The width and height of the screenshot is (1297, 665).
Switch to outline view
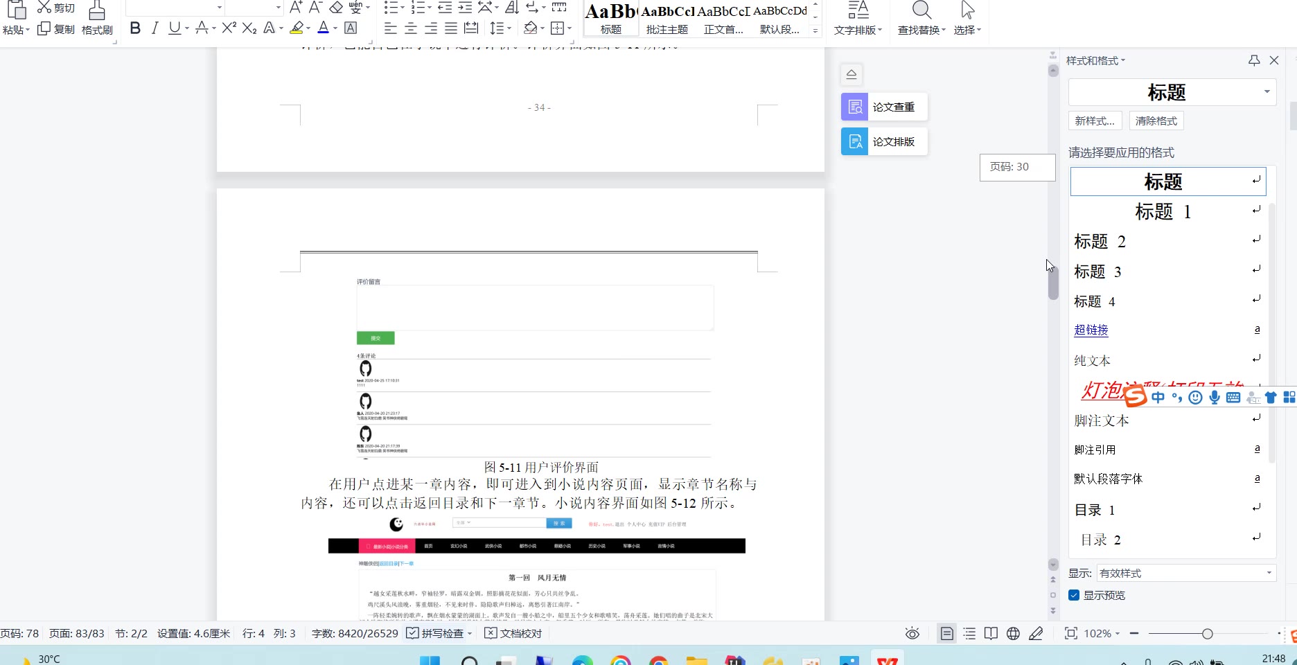tap(969, 633)
